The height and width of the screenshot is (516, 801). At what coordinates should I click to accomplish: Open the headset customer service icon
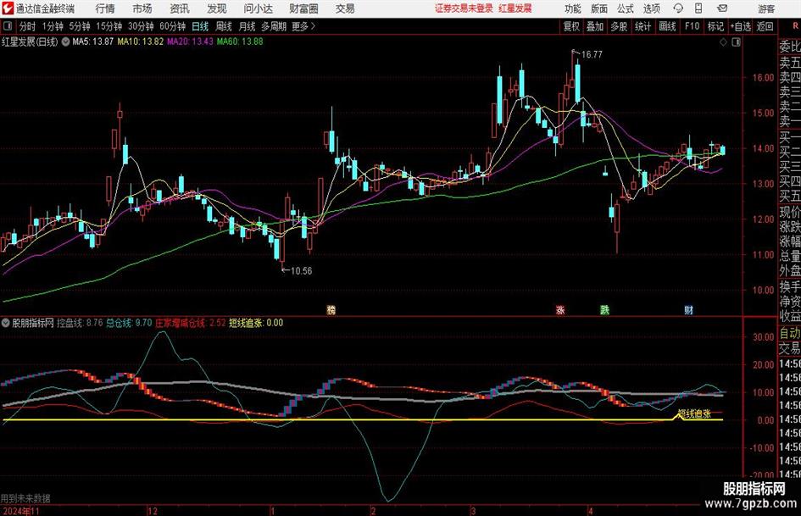pyautogui.click(x=678, y=8)
